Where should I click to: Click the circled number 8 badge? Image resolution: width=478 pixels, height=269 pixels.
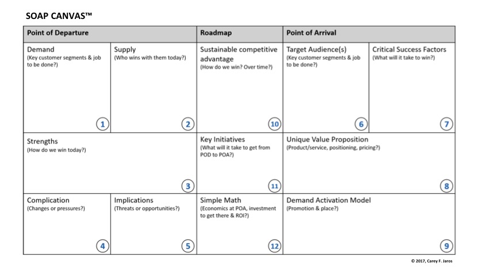coord(446,186)
